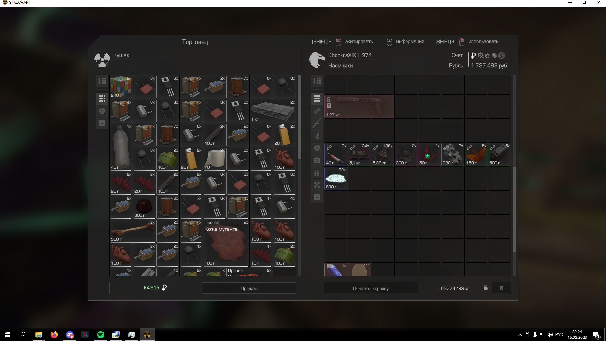Click the Кушак trader name
Viewport: 606px width, 341px height.
(121, 55)
